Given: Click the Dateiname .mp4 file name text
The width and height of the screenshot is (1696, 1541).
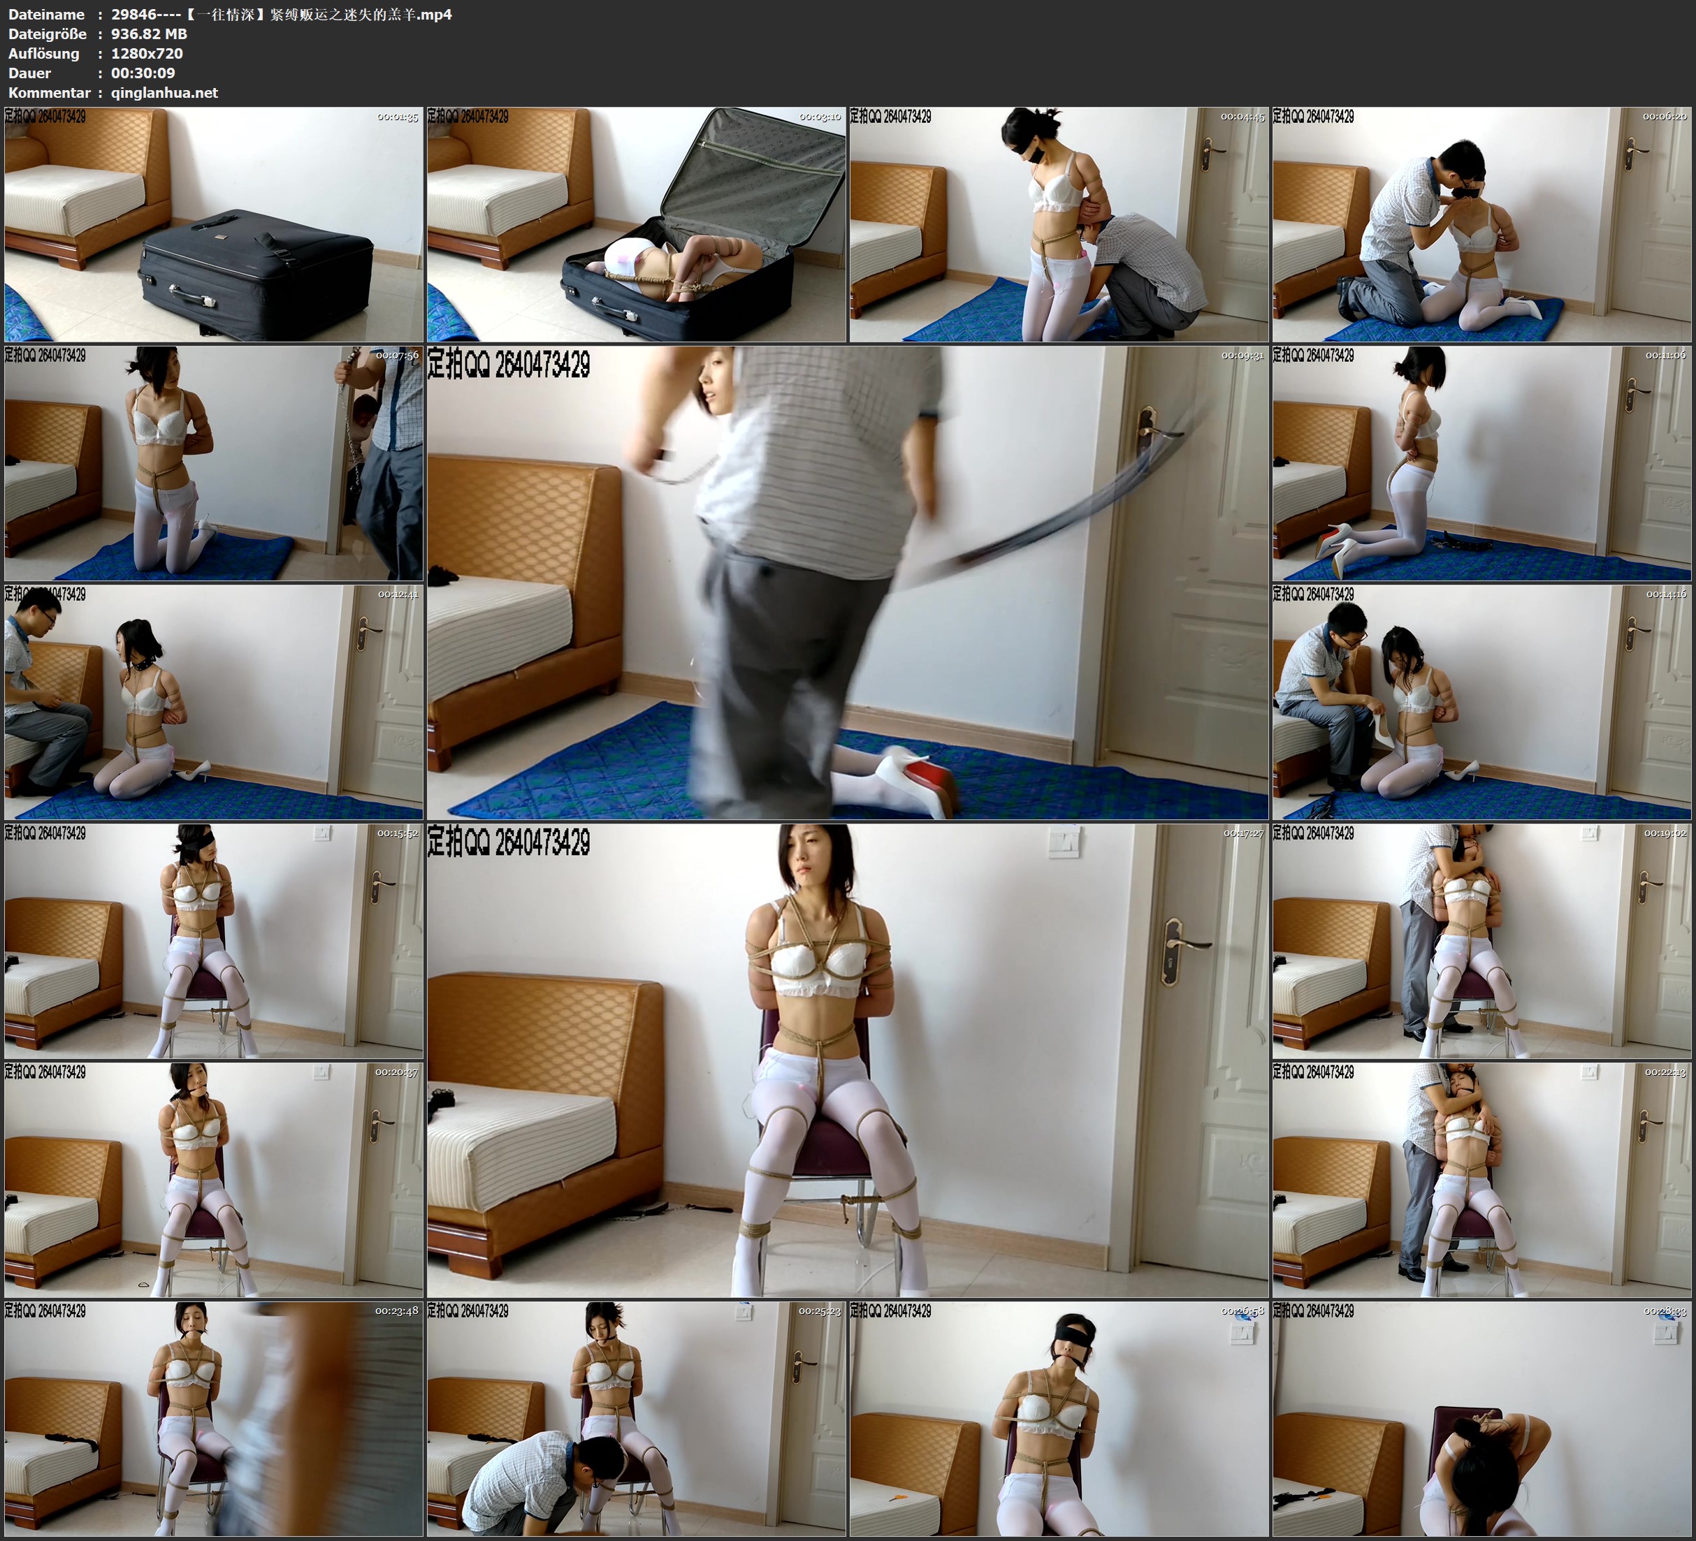Looking at the screenshot, I should coord(282,14).
